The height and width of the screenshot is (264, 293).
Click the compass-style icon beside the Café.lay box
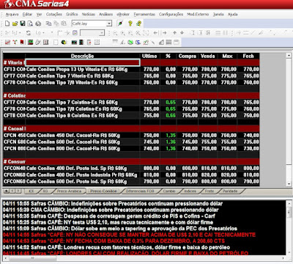[x=120, y=23]
